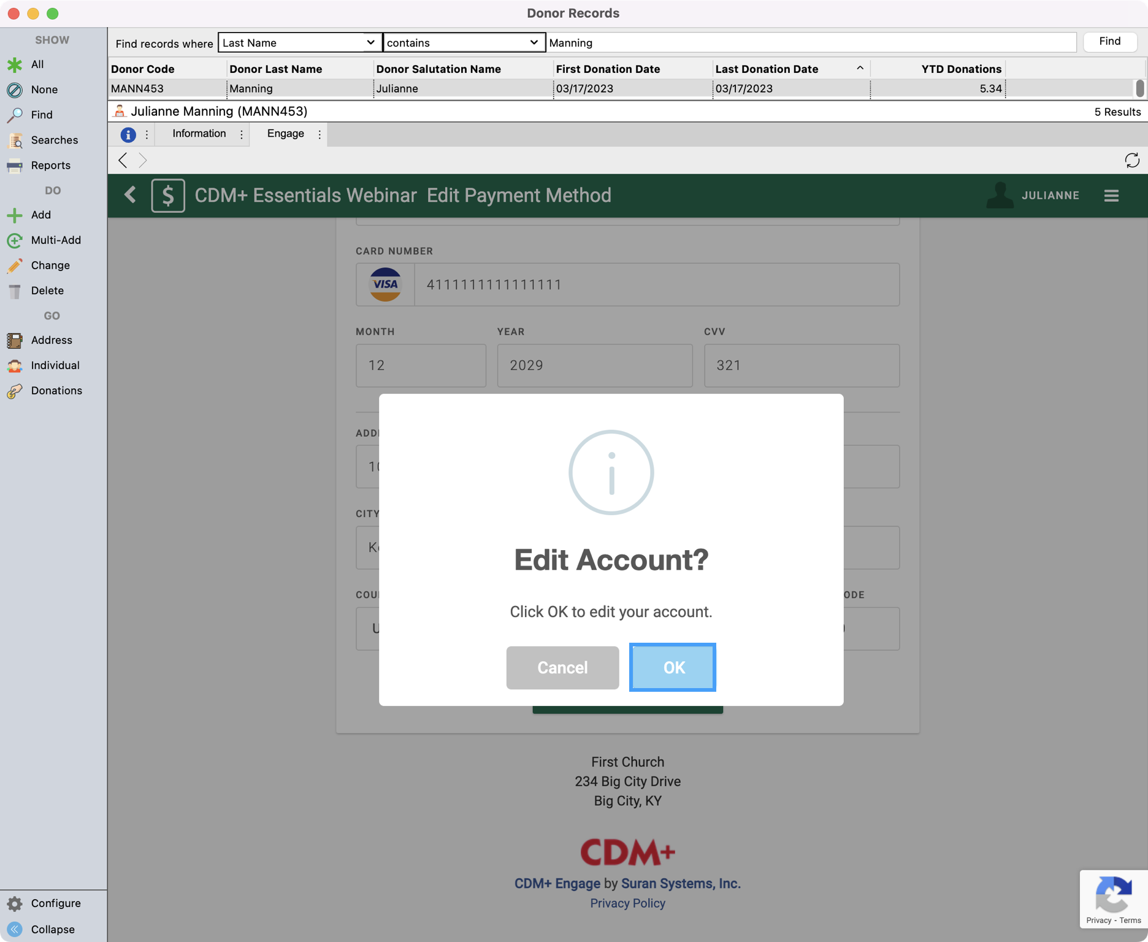Switch to the Information tab
The width and height of the screenshot is (1148, 942).
199,134
